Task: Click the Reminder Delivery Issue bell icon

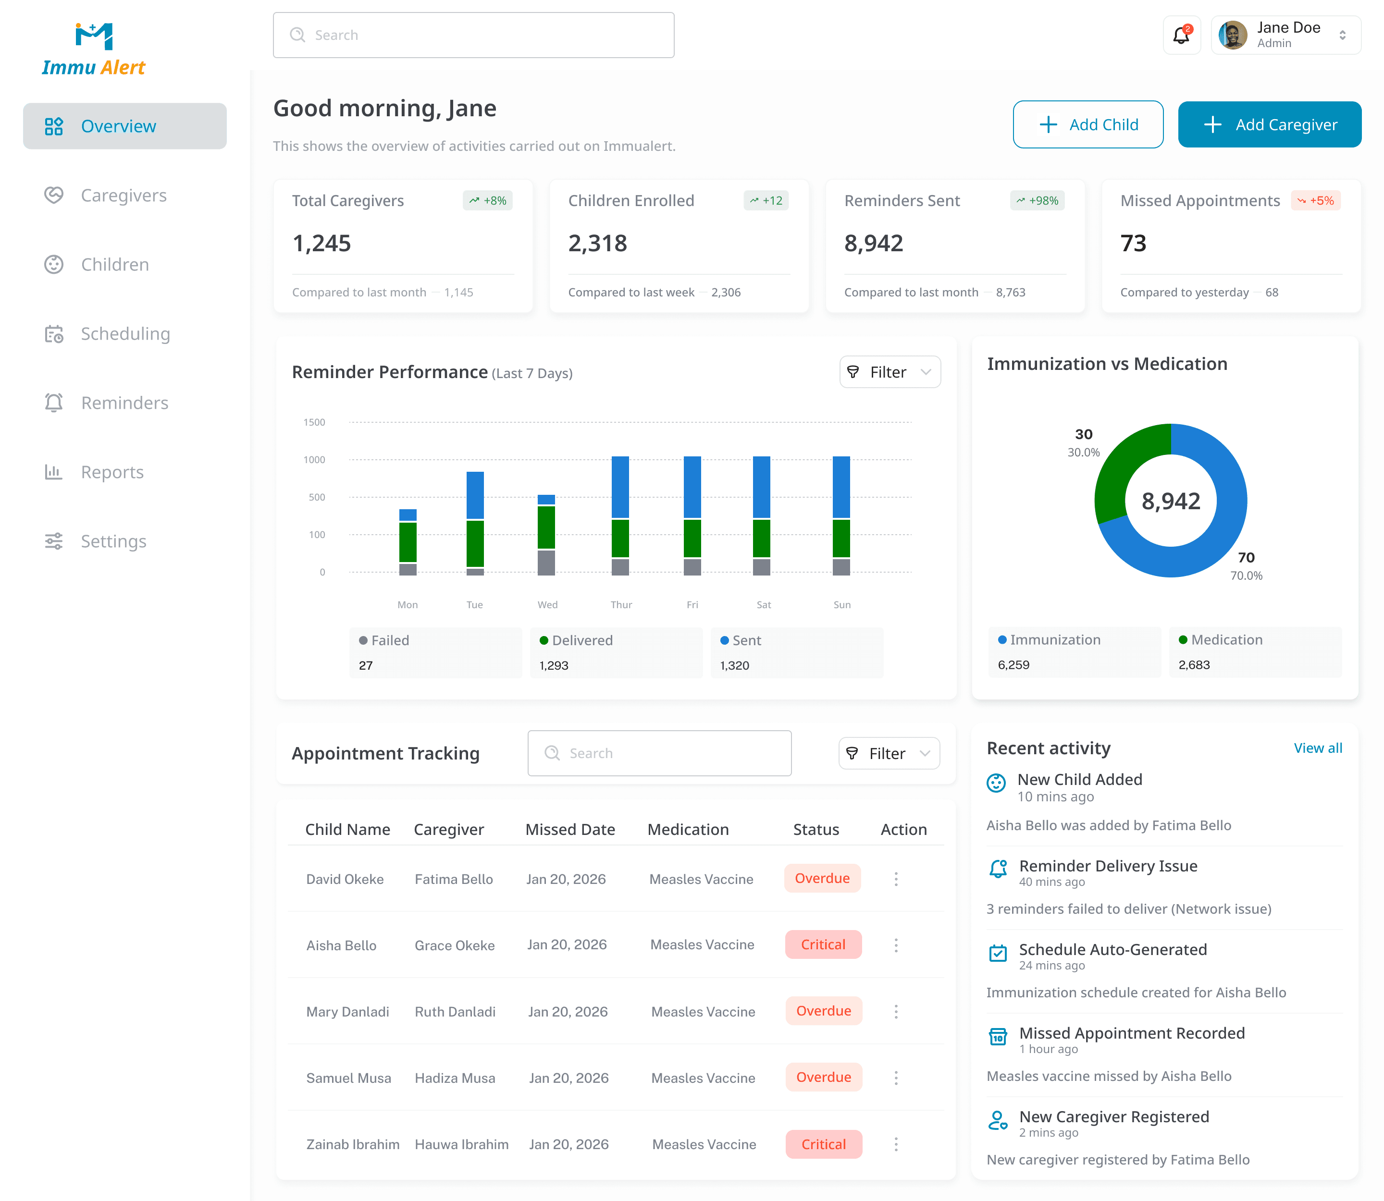Action: (x=998, y=869)
